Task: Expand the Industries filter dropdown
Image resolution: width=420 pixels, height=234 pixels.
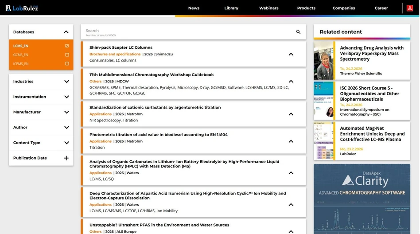Action: 66,82
